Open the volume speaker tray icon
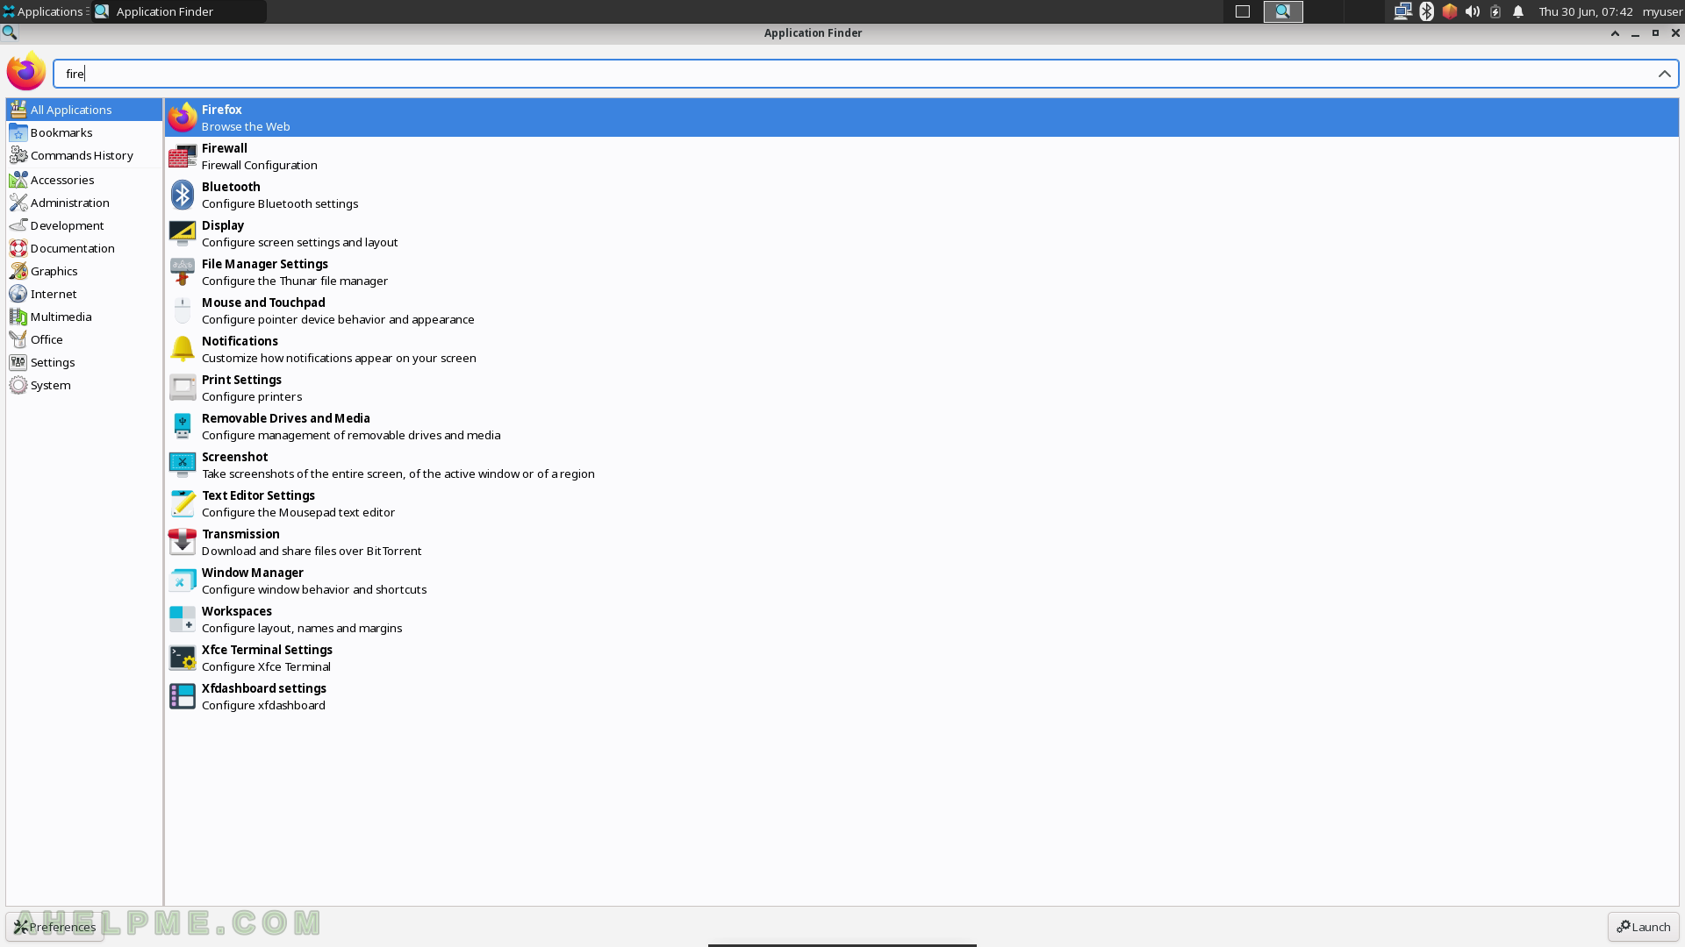 [1473, 11]
